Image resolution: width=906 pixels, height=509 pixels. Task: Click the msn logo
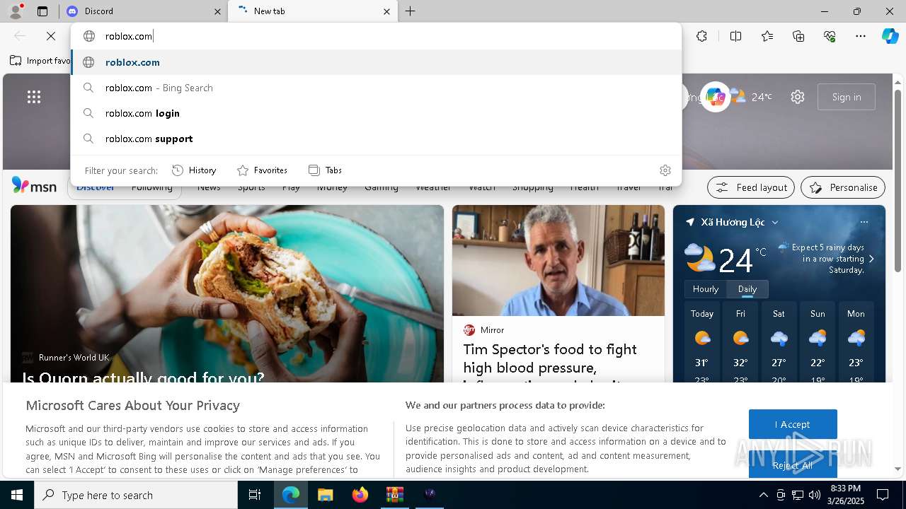34,186
